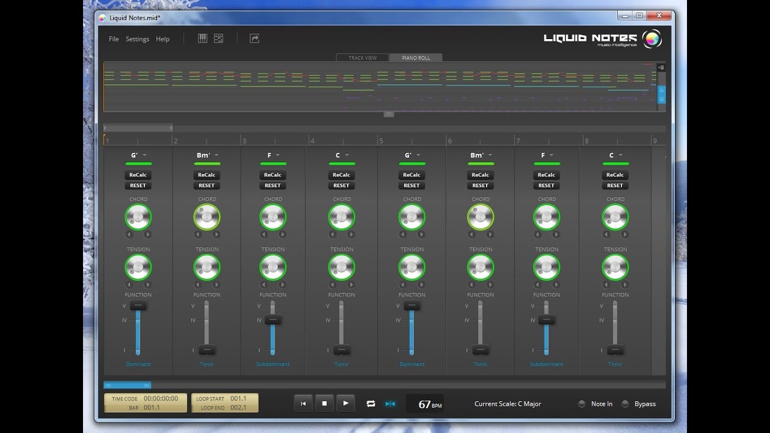Viewport: 770px width, 433px height.
Task: Open the G' chord dropdown in bar 1
Action: click(144, 155)
